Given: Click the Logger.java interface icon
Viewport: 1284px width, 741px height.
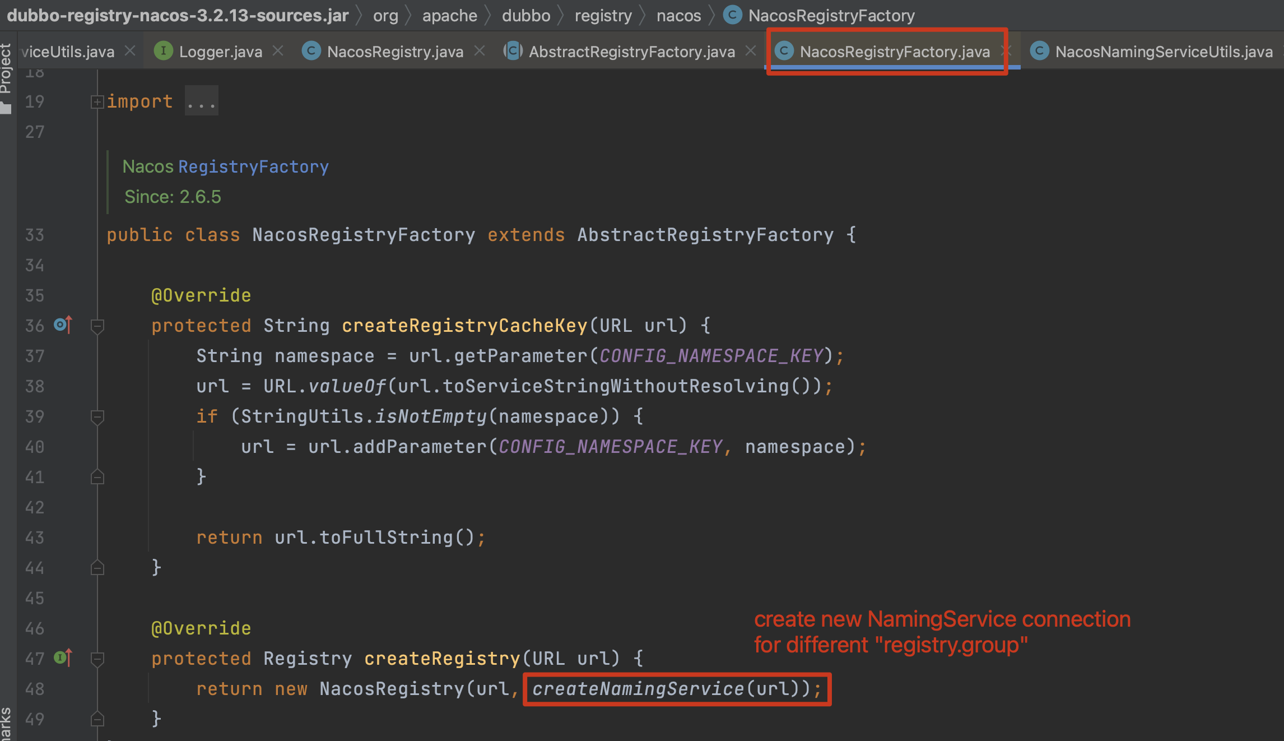Looking at the screenshot, I should 163,51.
